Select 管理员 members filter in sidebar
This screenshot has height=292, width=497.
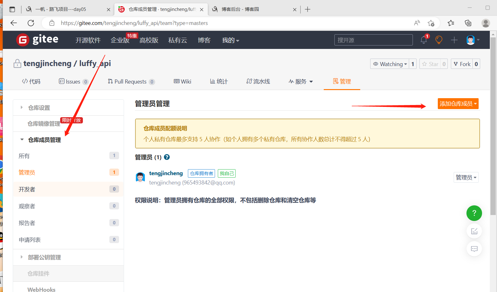click(x=68, y=172)
